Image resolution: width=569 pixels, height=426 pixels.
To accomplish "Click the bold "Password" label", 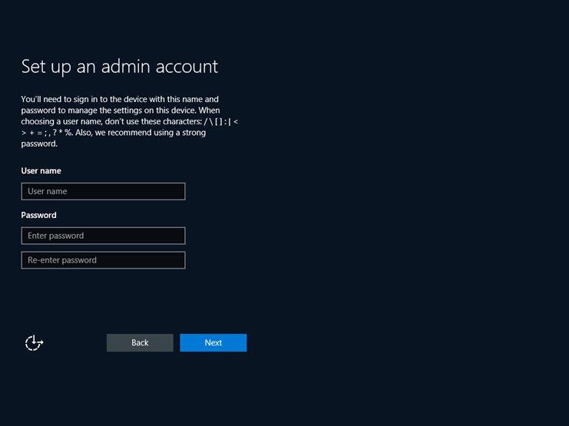I will coord(38,215).
